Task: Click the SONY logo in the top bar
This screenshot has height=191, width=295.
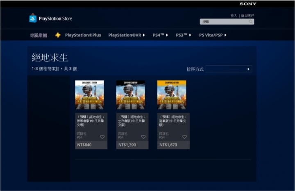Action: click(x=248, y=4)
